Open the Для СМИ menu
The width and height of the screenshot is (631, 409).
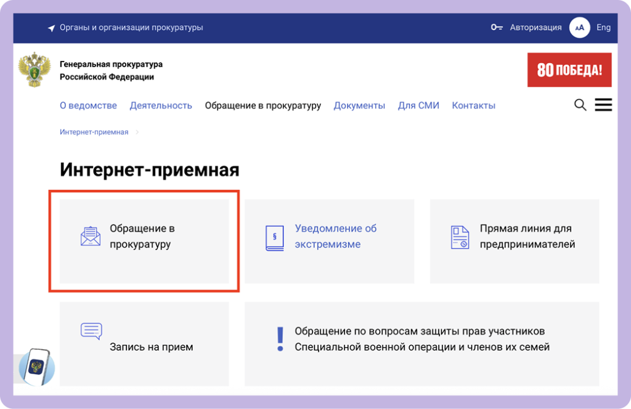click(x=418, y=105)
